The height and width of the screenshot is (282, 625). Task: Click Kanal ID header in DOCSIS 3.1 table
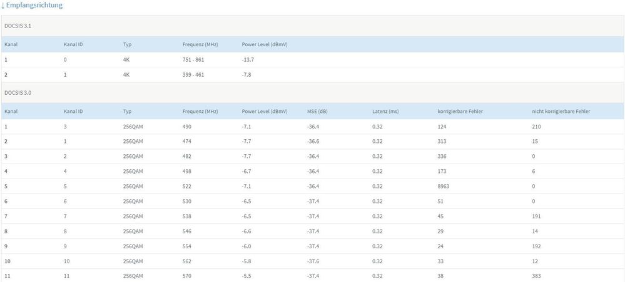[x=73, y=44]
